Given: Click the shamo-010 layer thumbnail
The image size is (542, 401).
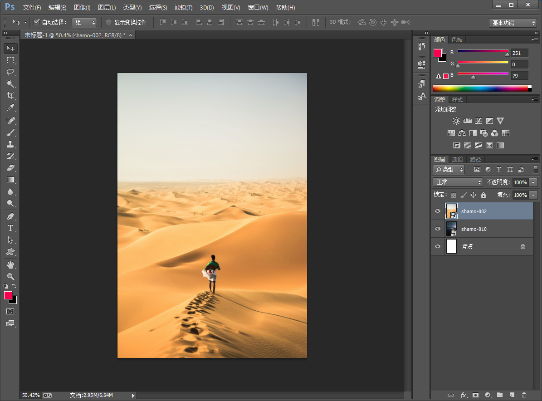Looking at the screenshot, I should pyautogui.click(x=451, y=229).
